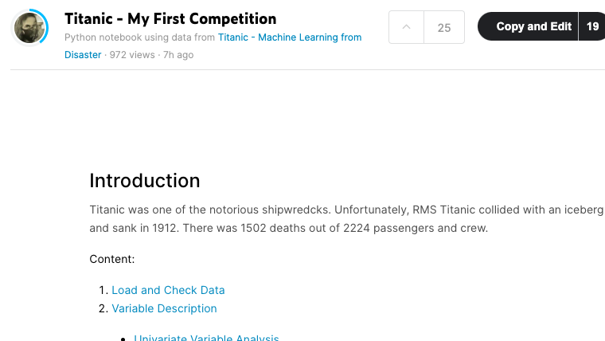
Task: Click the bullet before Univariate Variable Analysis
Action: 123,339
